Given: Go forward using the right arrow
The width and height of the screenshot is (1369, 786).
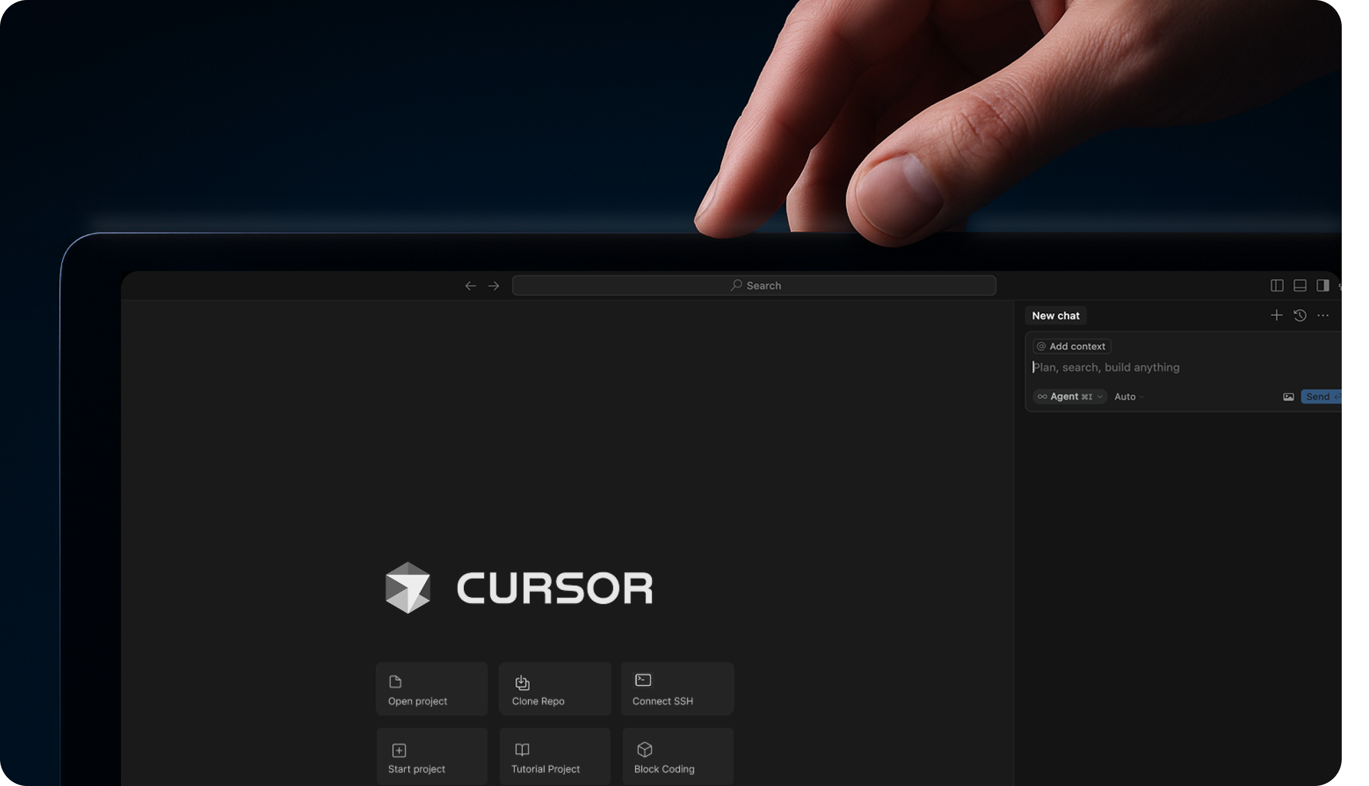Looking at the screenshot, I should [x=494, y=286].
